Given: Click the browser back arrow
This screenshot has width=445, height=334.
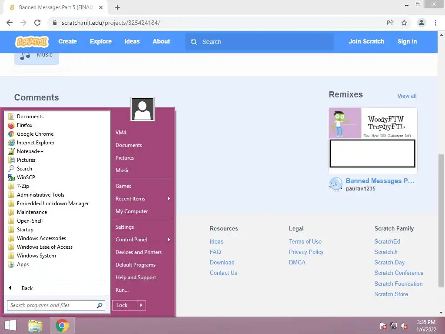Looking at the screenshot, I should (x=10, y=23).
